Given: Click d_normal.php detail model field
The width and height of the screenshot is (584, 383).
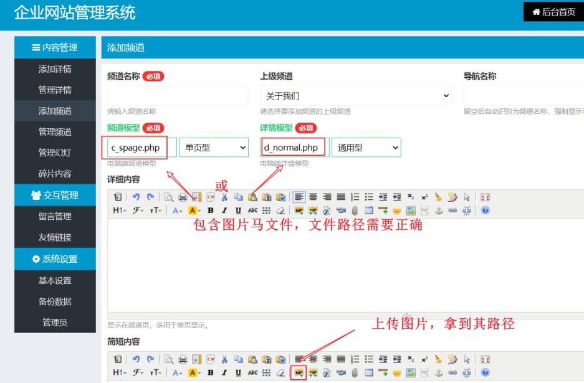Looking at the screenshot, I should (x=294, y=148).
